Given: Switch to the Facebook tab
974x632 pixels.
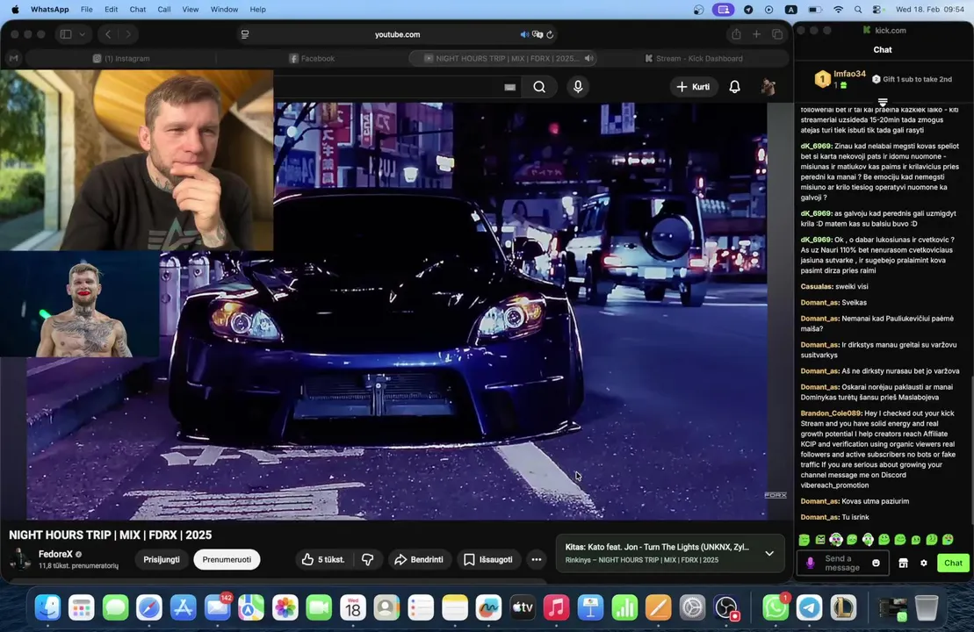Looking at the screenshot, I should (312, 58).
